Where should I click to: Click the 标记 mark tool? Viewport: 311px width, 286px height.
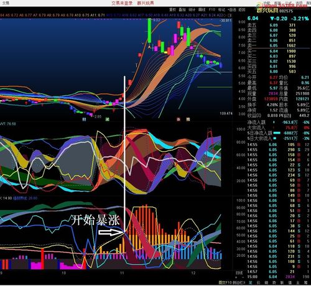(x=221, y=9)
